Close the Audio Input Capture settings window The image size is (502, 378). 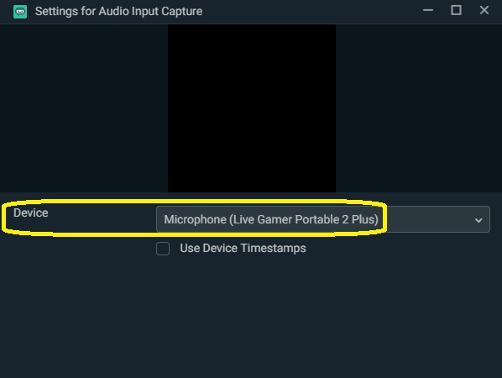pyautogui.click(x=484, y=10)
